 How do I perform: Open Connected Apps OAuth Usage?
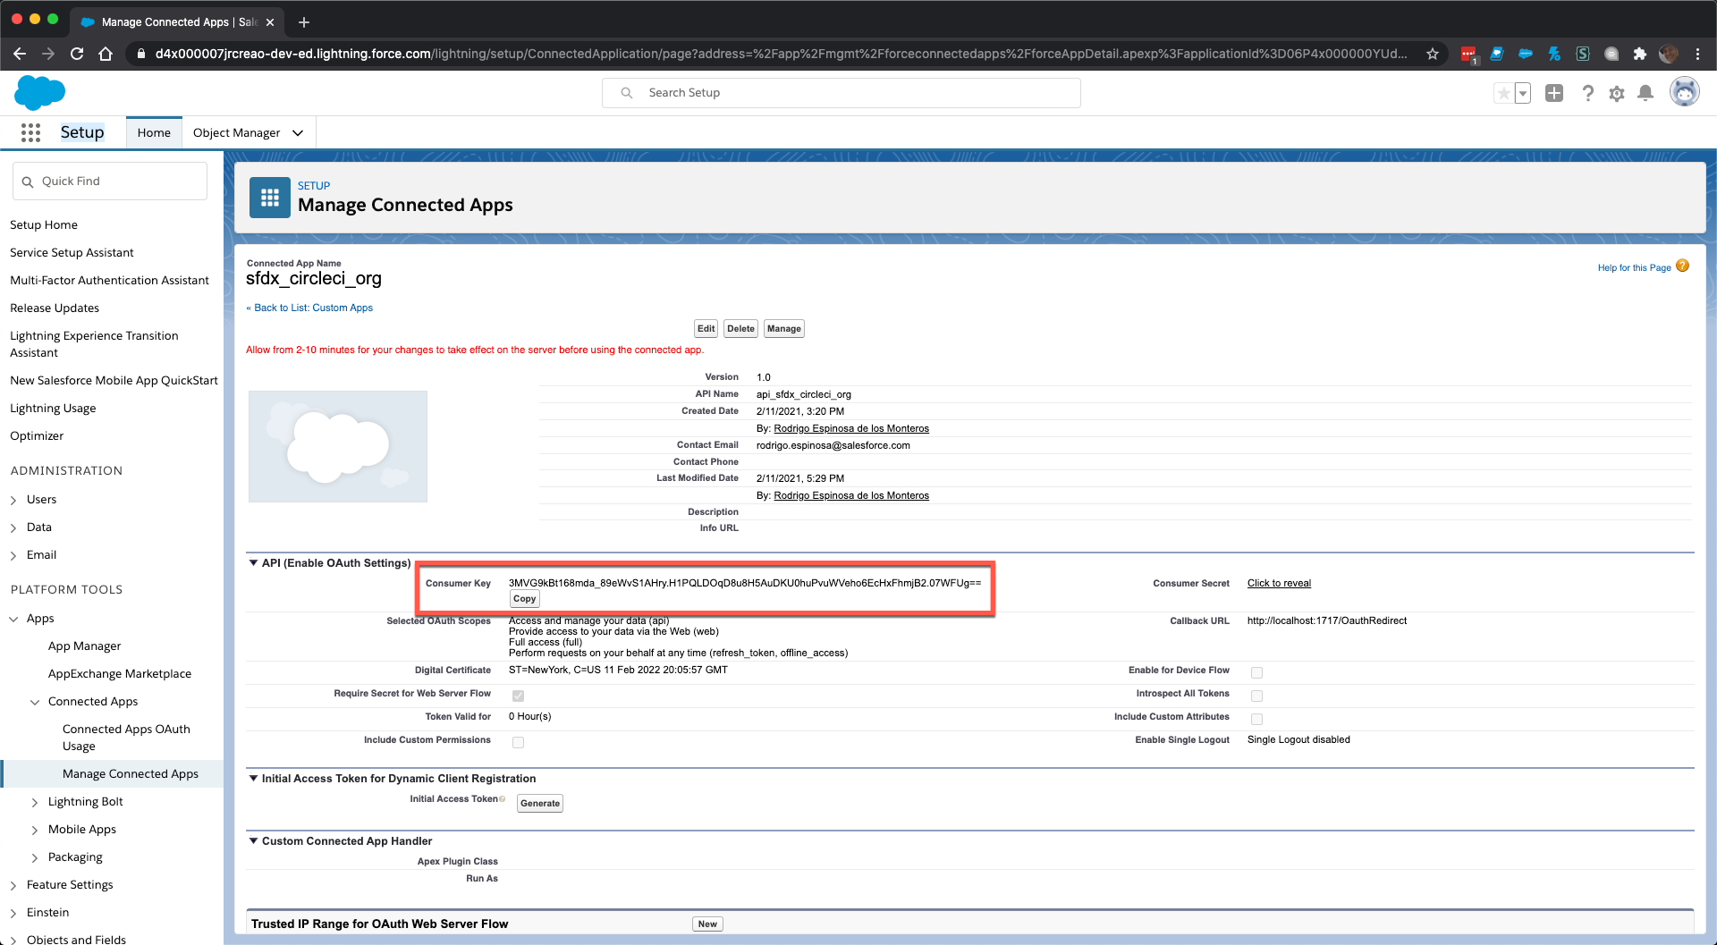point(126,738)
